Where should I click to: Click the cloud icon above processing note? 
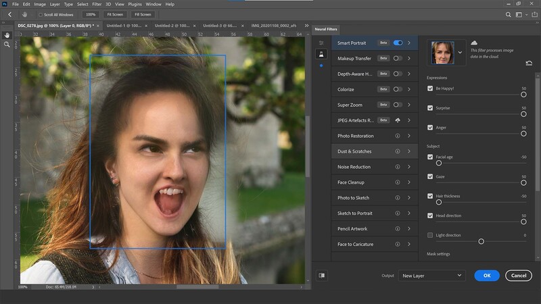[474, 43]
